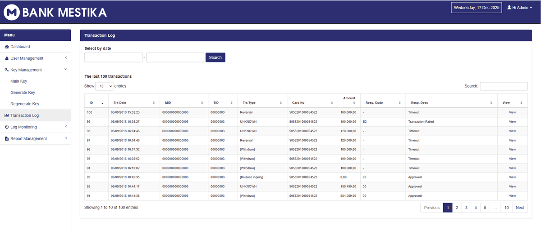Viewport: 541px width, 235px height.
Task: Click the Previous pagination button
Action: click(432, 208)
